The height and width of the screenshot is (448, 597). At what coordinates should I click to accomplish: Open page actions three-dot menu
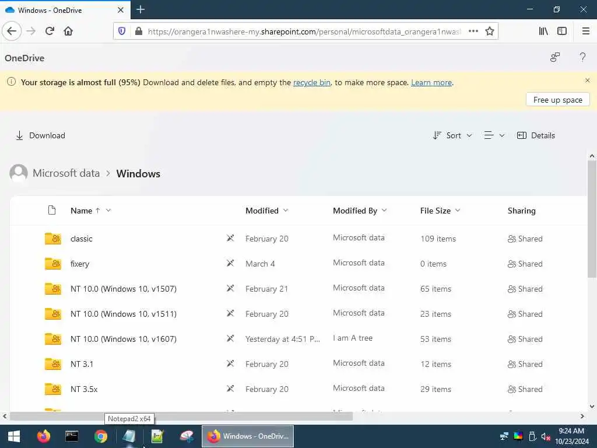[x=473, y=32]
